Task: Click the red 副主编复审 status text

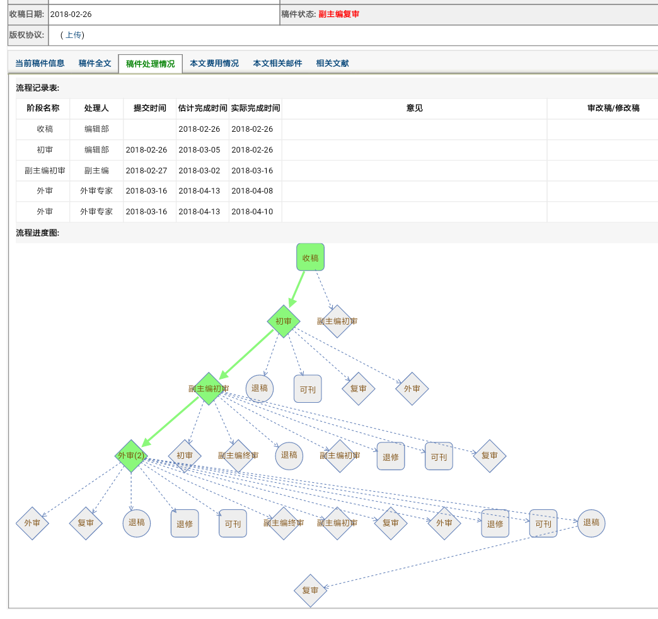Action: coord(338,14)
